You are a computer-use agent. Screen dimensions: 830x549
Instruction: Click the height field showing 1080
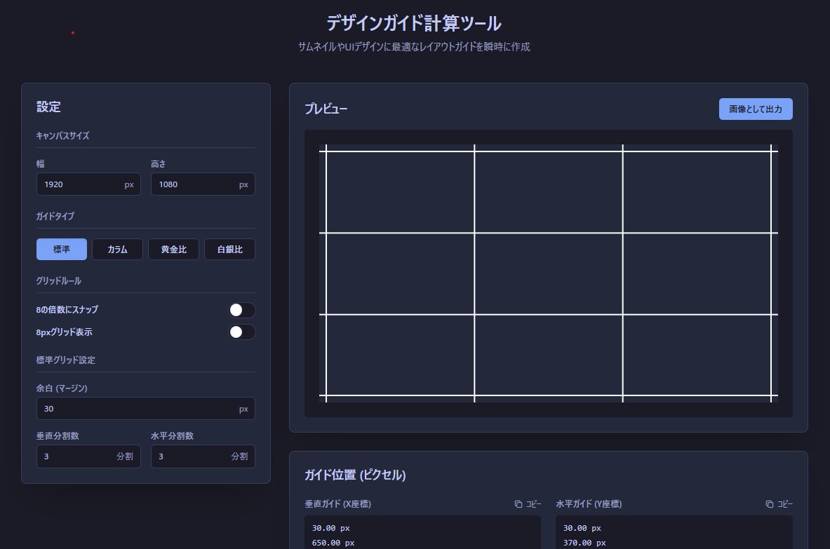pyautogui.click(x=203, y=184)
